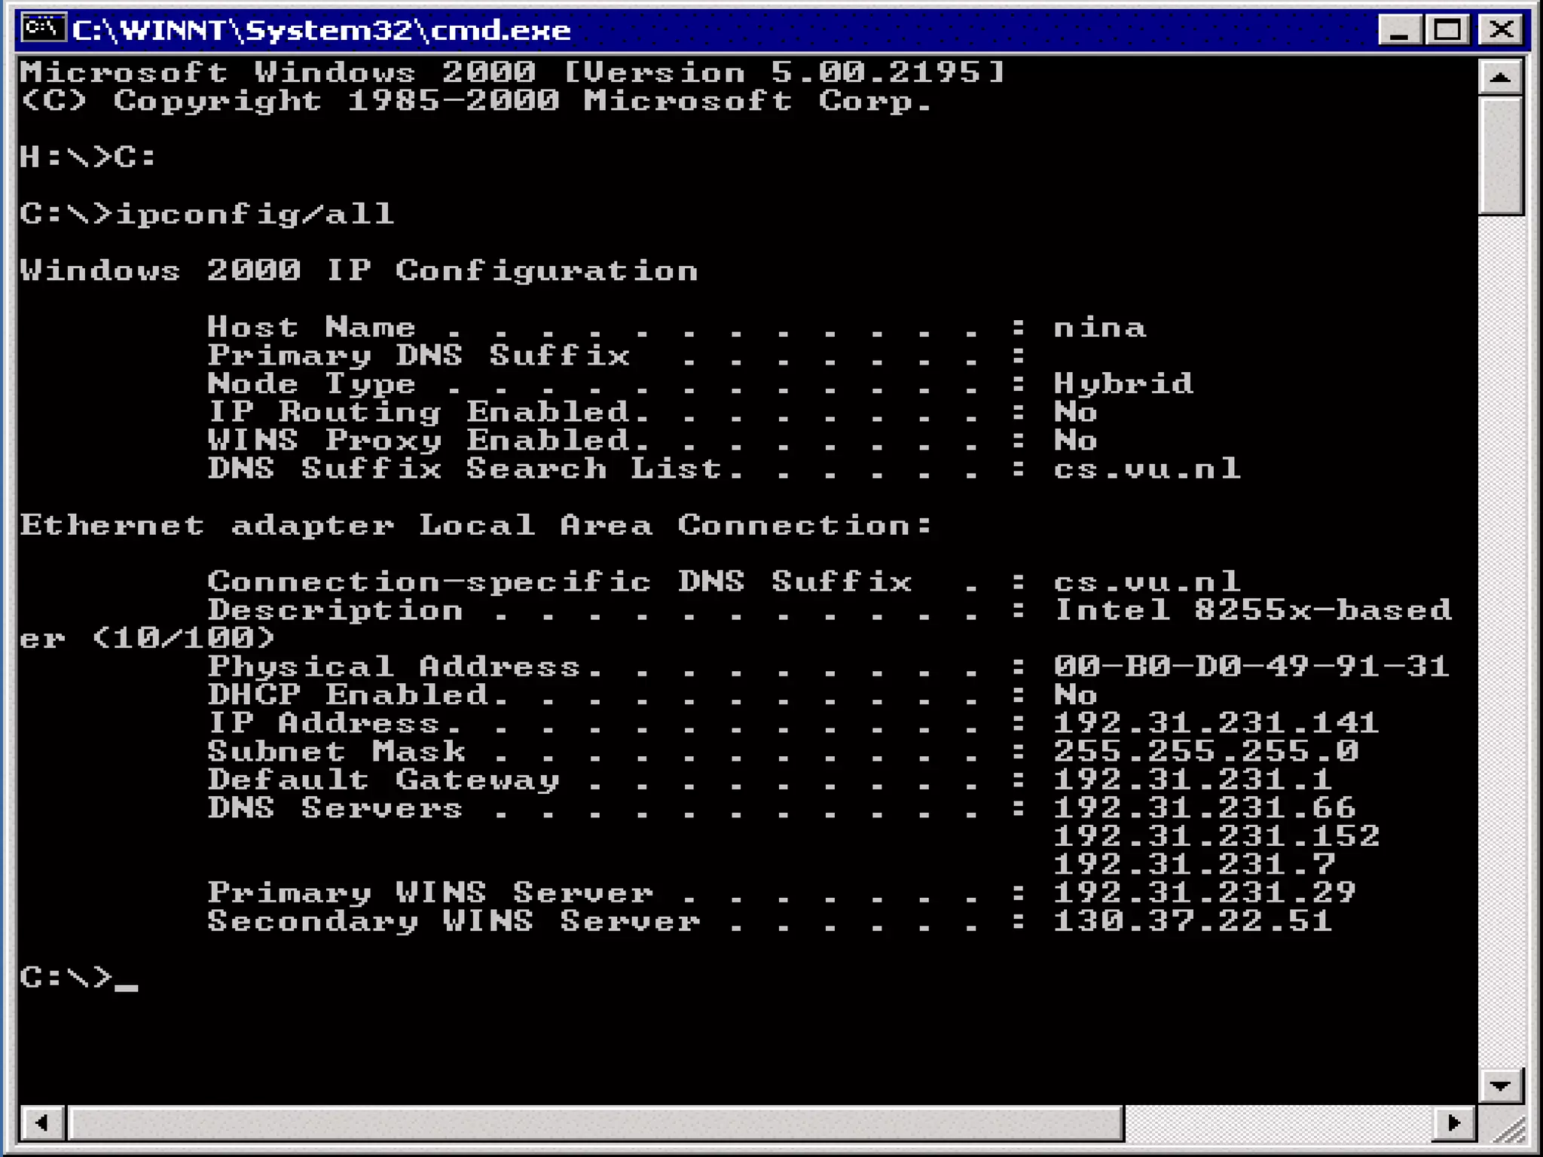Viewport: 1543px width, 1157px height.
Task: Click the vertical scrollbar up arrow
Action: (1500, 77)
